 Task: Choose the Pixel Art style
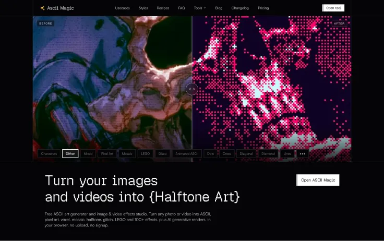(107, 154)
